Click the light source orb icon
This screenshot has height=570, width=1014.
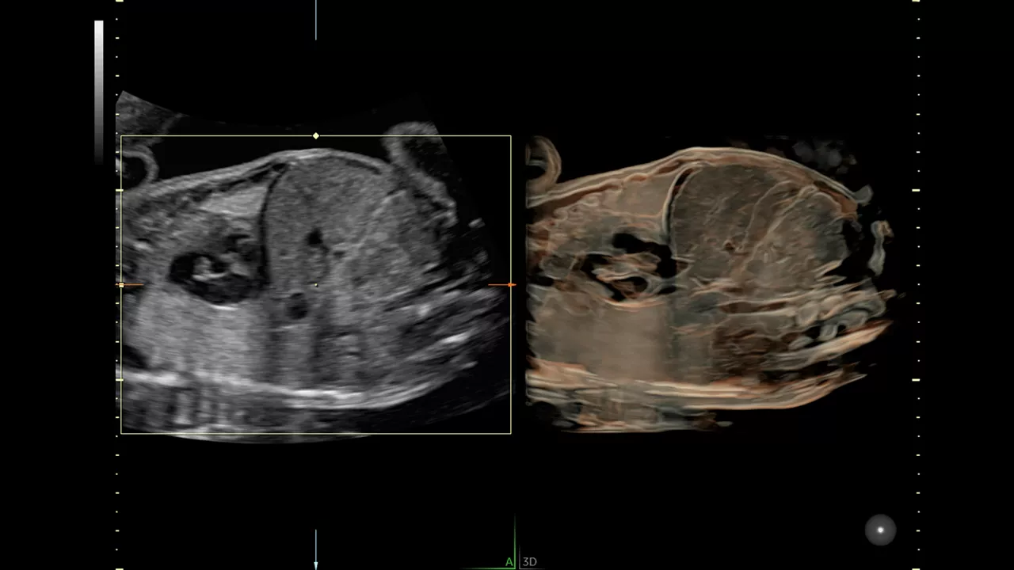(x=880, y=530)
